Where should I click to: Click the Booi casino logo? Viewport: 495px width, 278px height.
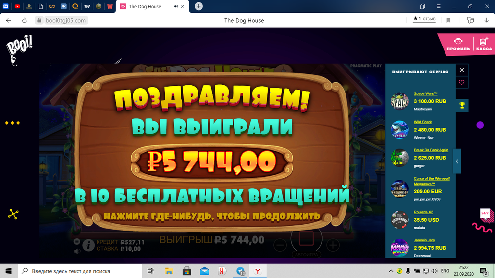point(19,50)
